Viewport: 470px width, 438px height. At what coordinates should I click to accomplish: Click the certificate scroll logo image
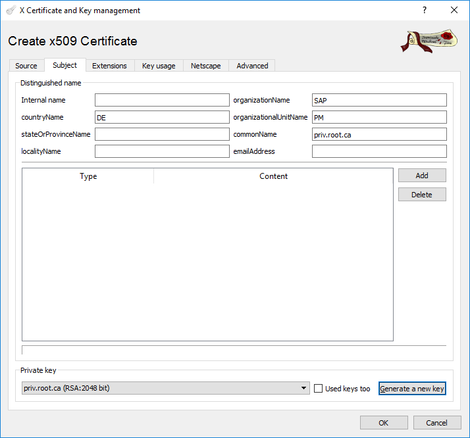coord(429,41)
